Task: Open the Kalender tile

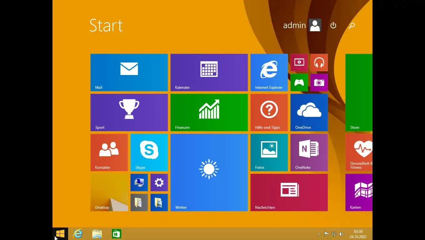Action: click(209, 72)
